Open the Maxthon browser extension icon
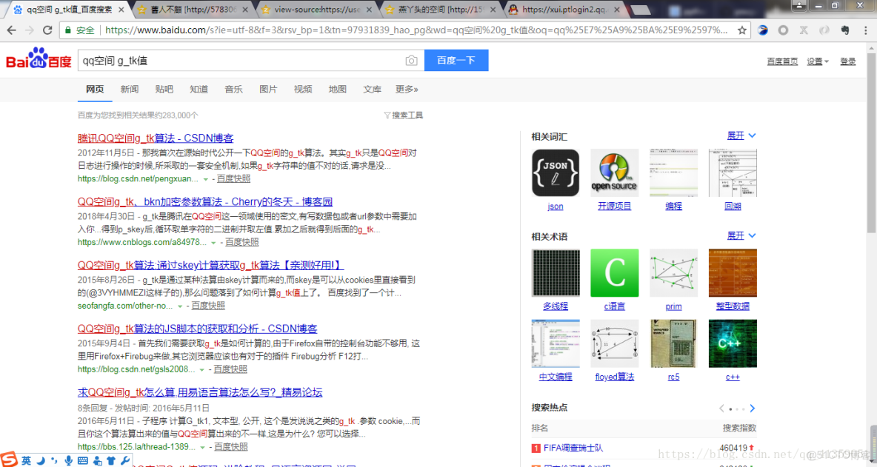Viewport: 877px width, 467px height. click(x=761, y=30)
